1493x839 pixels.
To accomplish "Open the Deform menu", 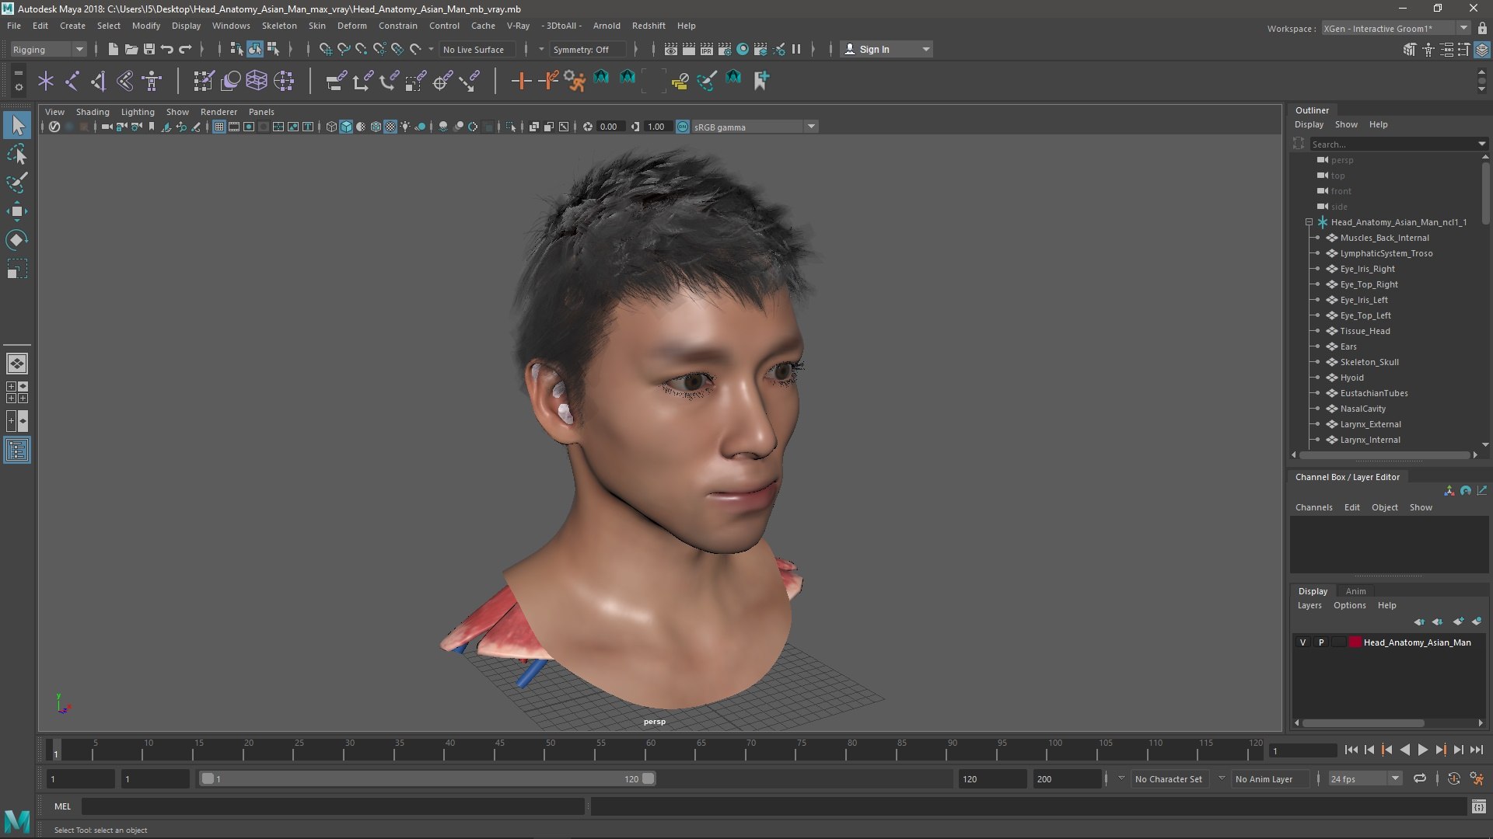I will click(351, 26).
